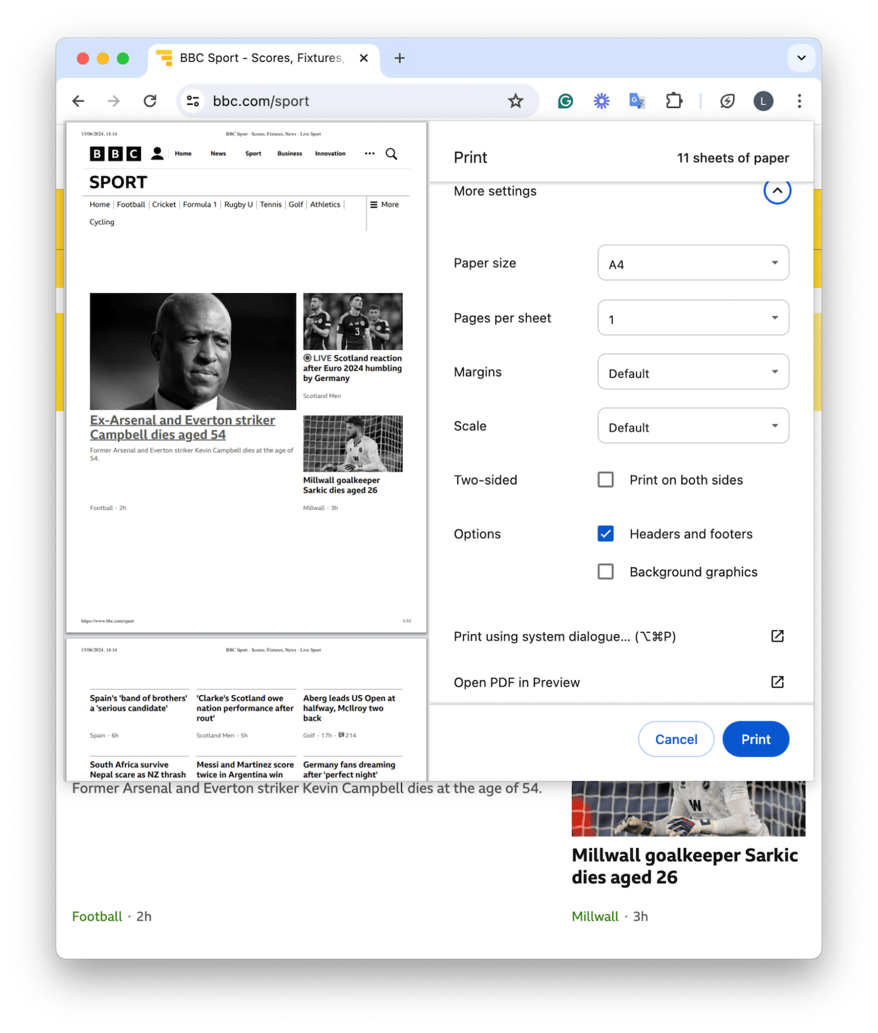Open the Google Translate extension icon
878x1033 pixels.
pyautogui.click(x=637, y=101)
